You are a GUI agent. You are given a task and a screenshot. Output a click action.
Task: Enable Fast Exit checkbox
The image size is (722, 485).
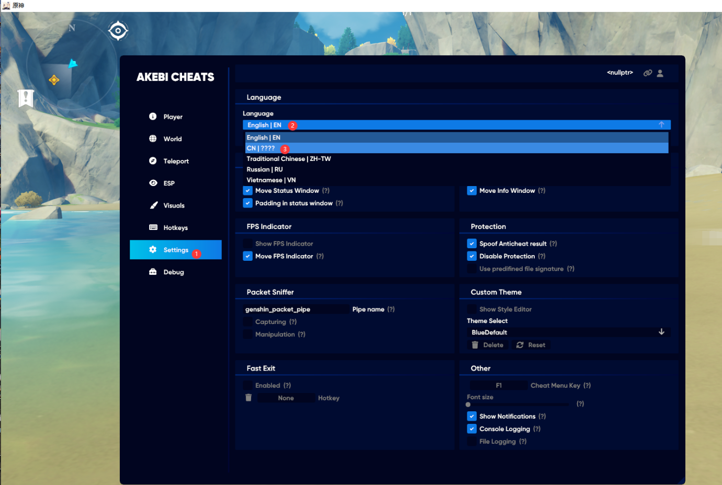point(248,385)
